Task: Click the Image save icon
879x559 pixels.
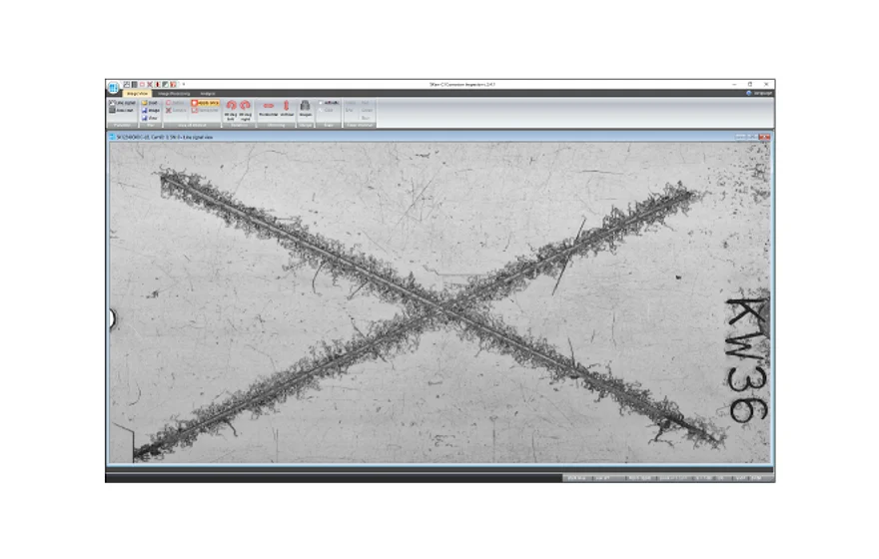Action: click(x=151, y=110)
